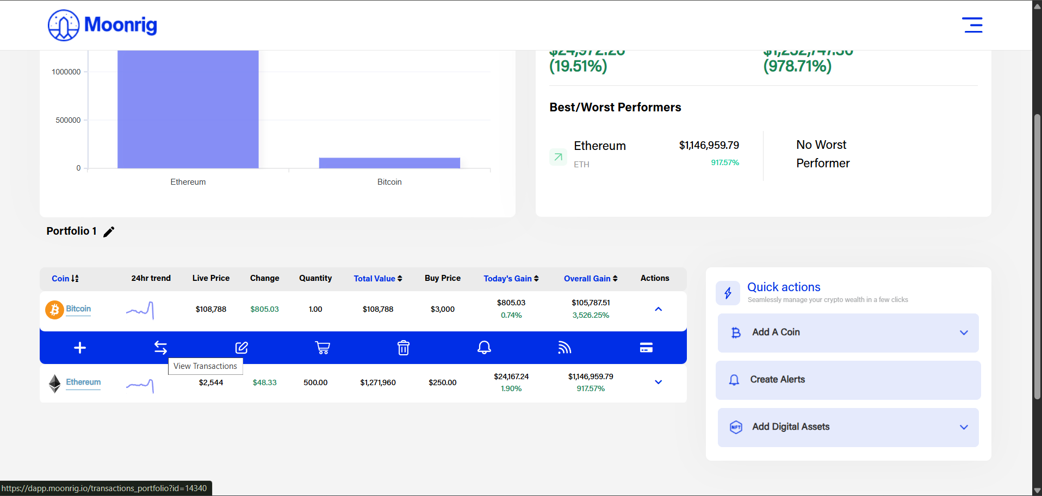Image resolution: width=1042 pixels, height=496 pixels.
Task: Click Bitcoin live price $108,788
Action: pyautogui.click(x=211, y=309)
